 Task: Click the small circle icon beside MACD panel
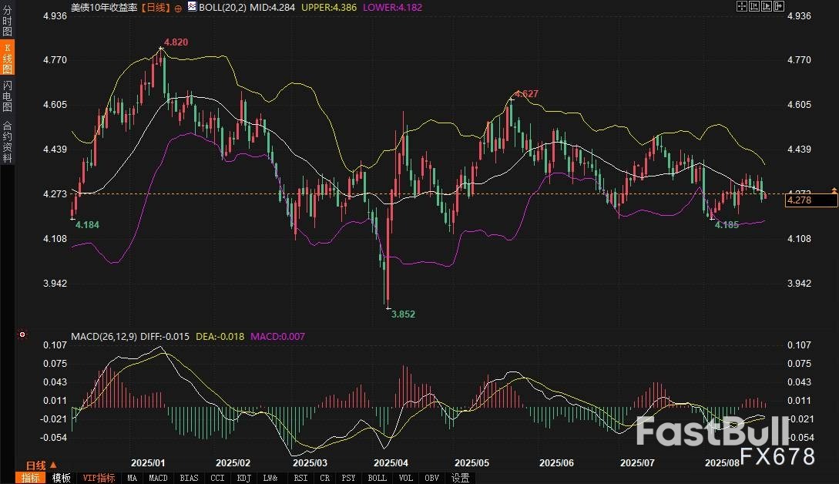[x=22, y=335]
